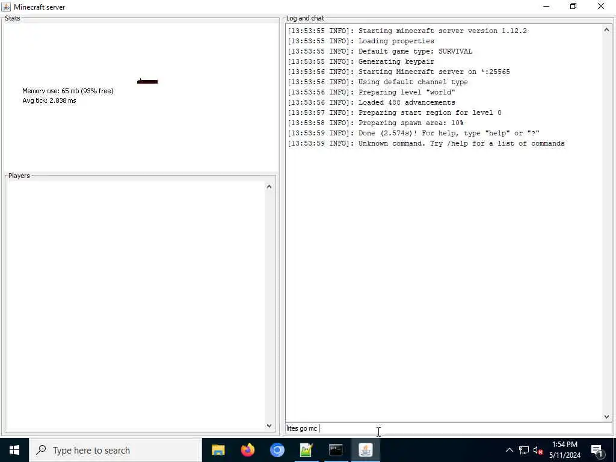616x462 pixels.
Task: Click the 'Preparing spawn area: 10%' log line
Action: coord(375,123)
